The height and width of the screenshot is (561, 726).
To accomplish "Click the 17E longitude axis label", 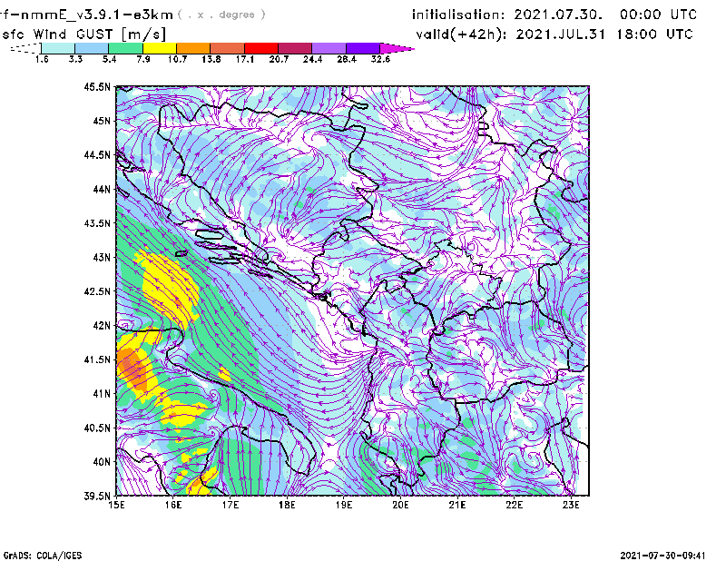I will click(x=231, y=505).
